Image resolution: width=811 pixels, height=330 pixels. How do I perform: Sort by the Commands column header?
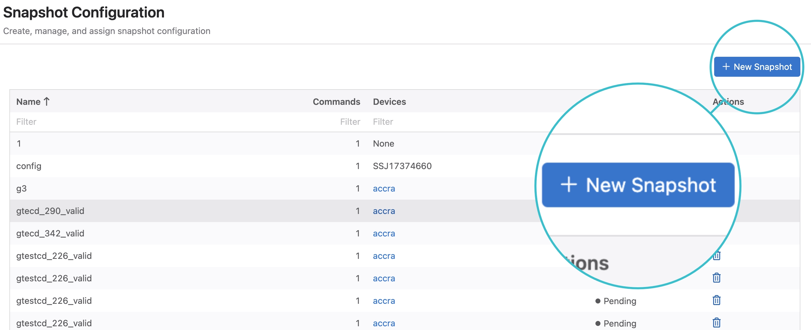[x=336, y=101]
